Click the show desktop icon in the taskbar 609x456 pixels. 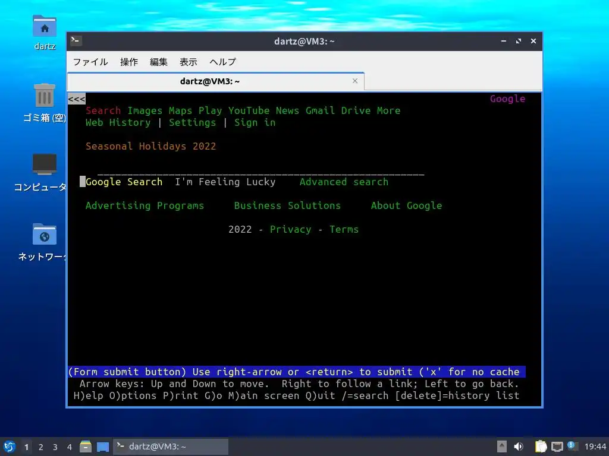(103, 446)
